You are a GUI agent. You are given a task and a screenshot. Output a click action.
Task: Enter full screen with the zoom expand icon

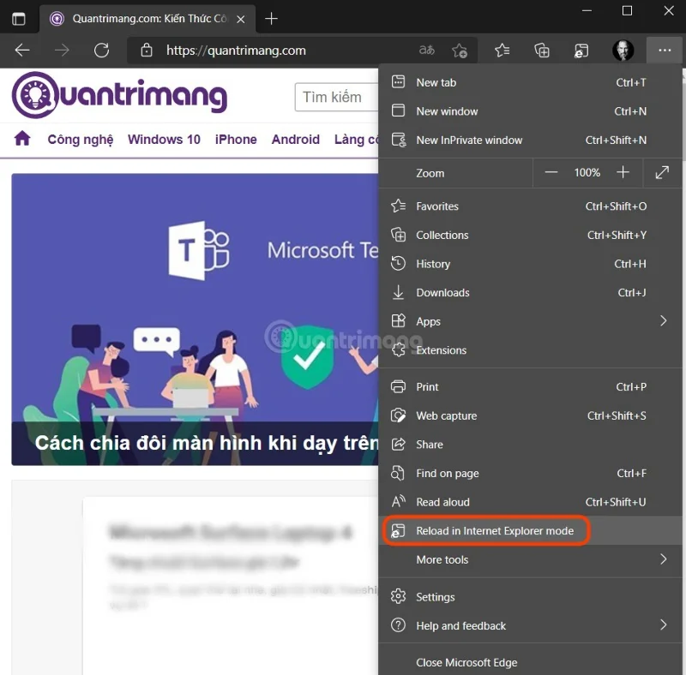[x=662, y=172]
